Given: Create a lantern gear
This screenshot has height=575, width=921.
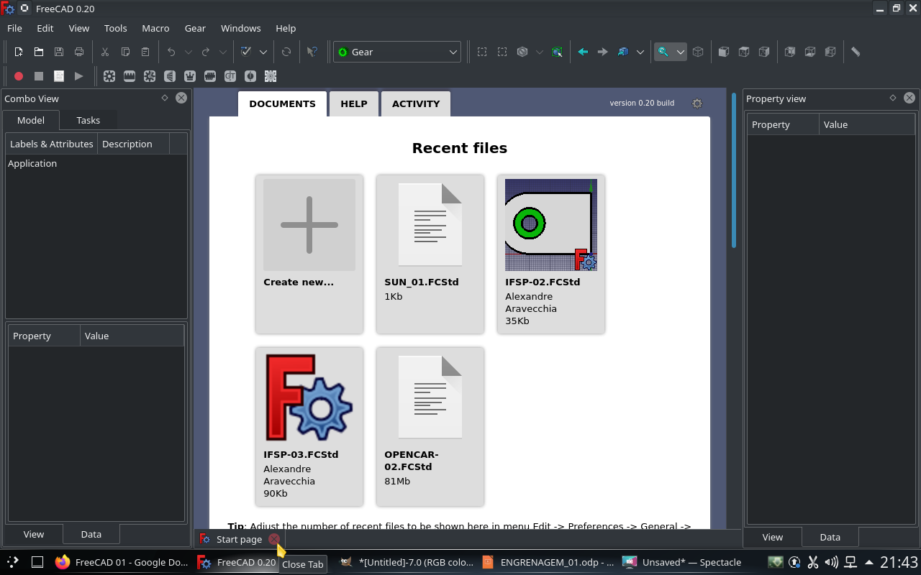Looking at the screenshot, I should 250,75.
